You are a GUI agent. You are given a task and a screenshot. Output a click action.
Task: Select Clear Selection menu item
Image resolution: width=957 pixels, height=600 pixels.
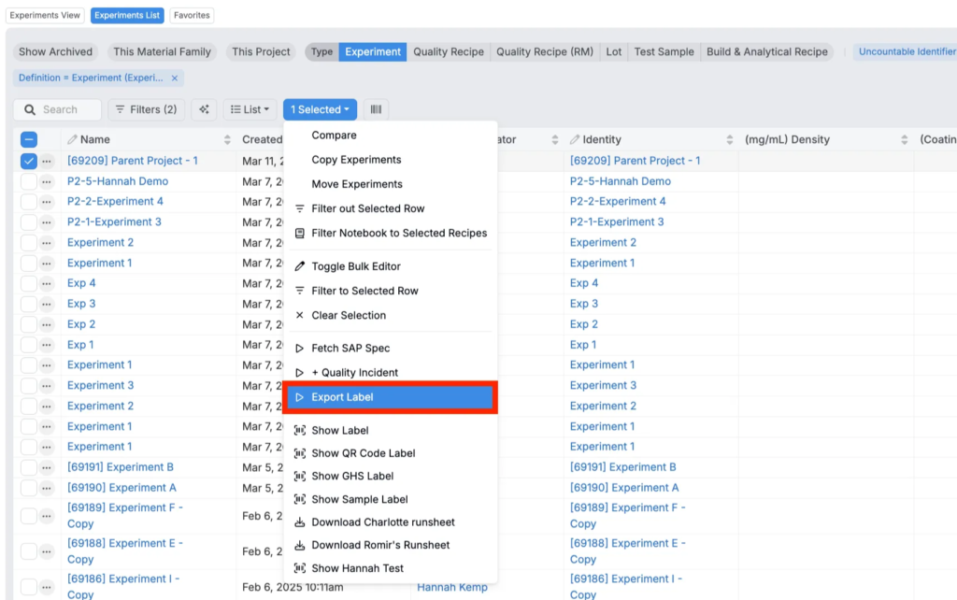point(391,315)
